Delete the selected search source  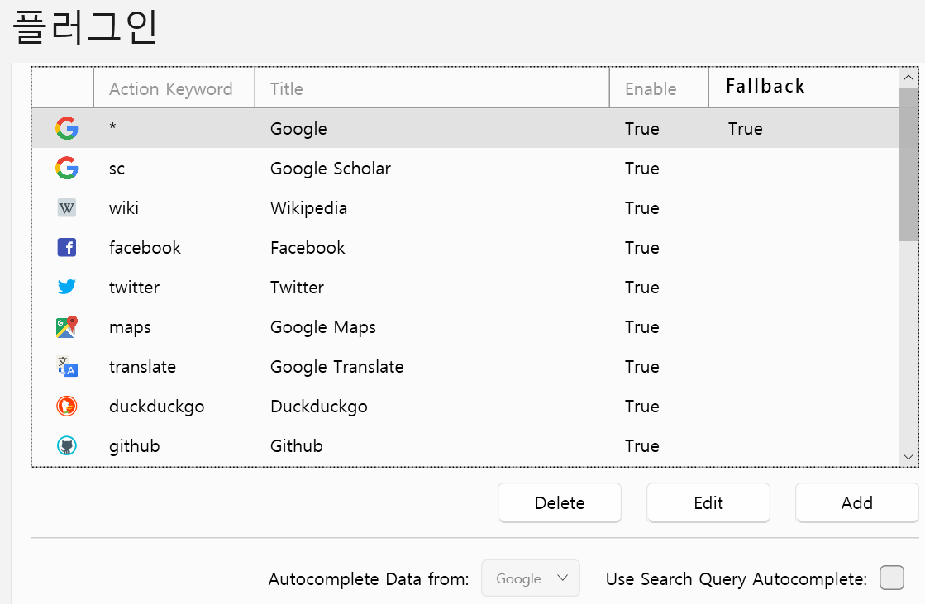pos(560,502)
